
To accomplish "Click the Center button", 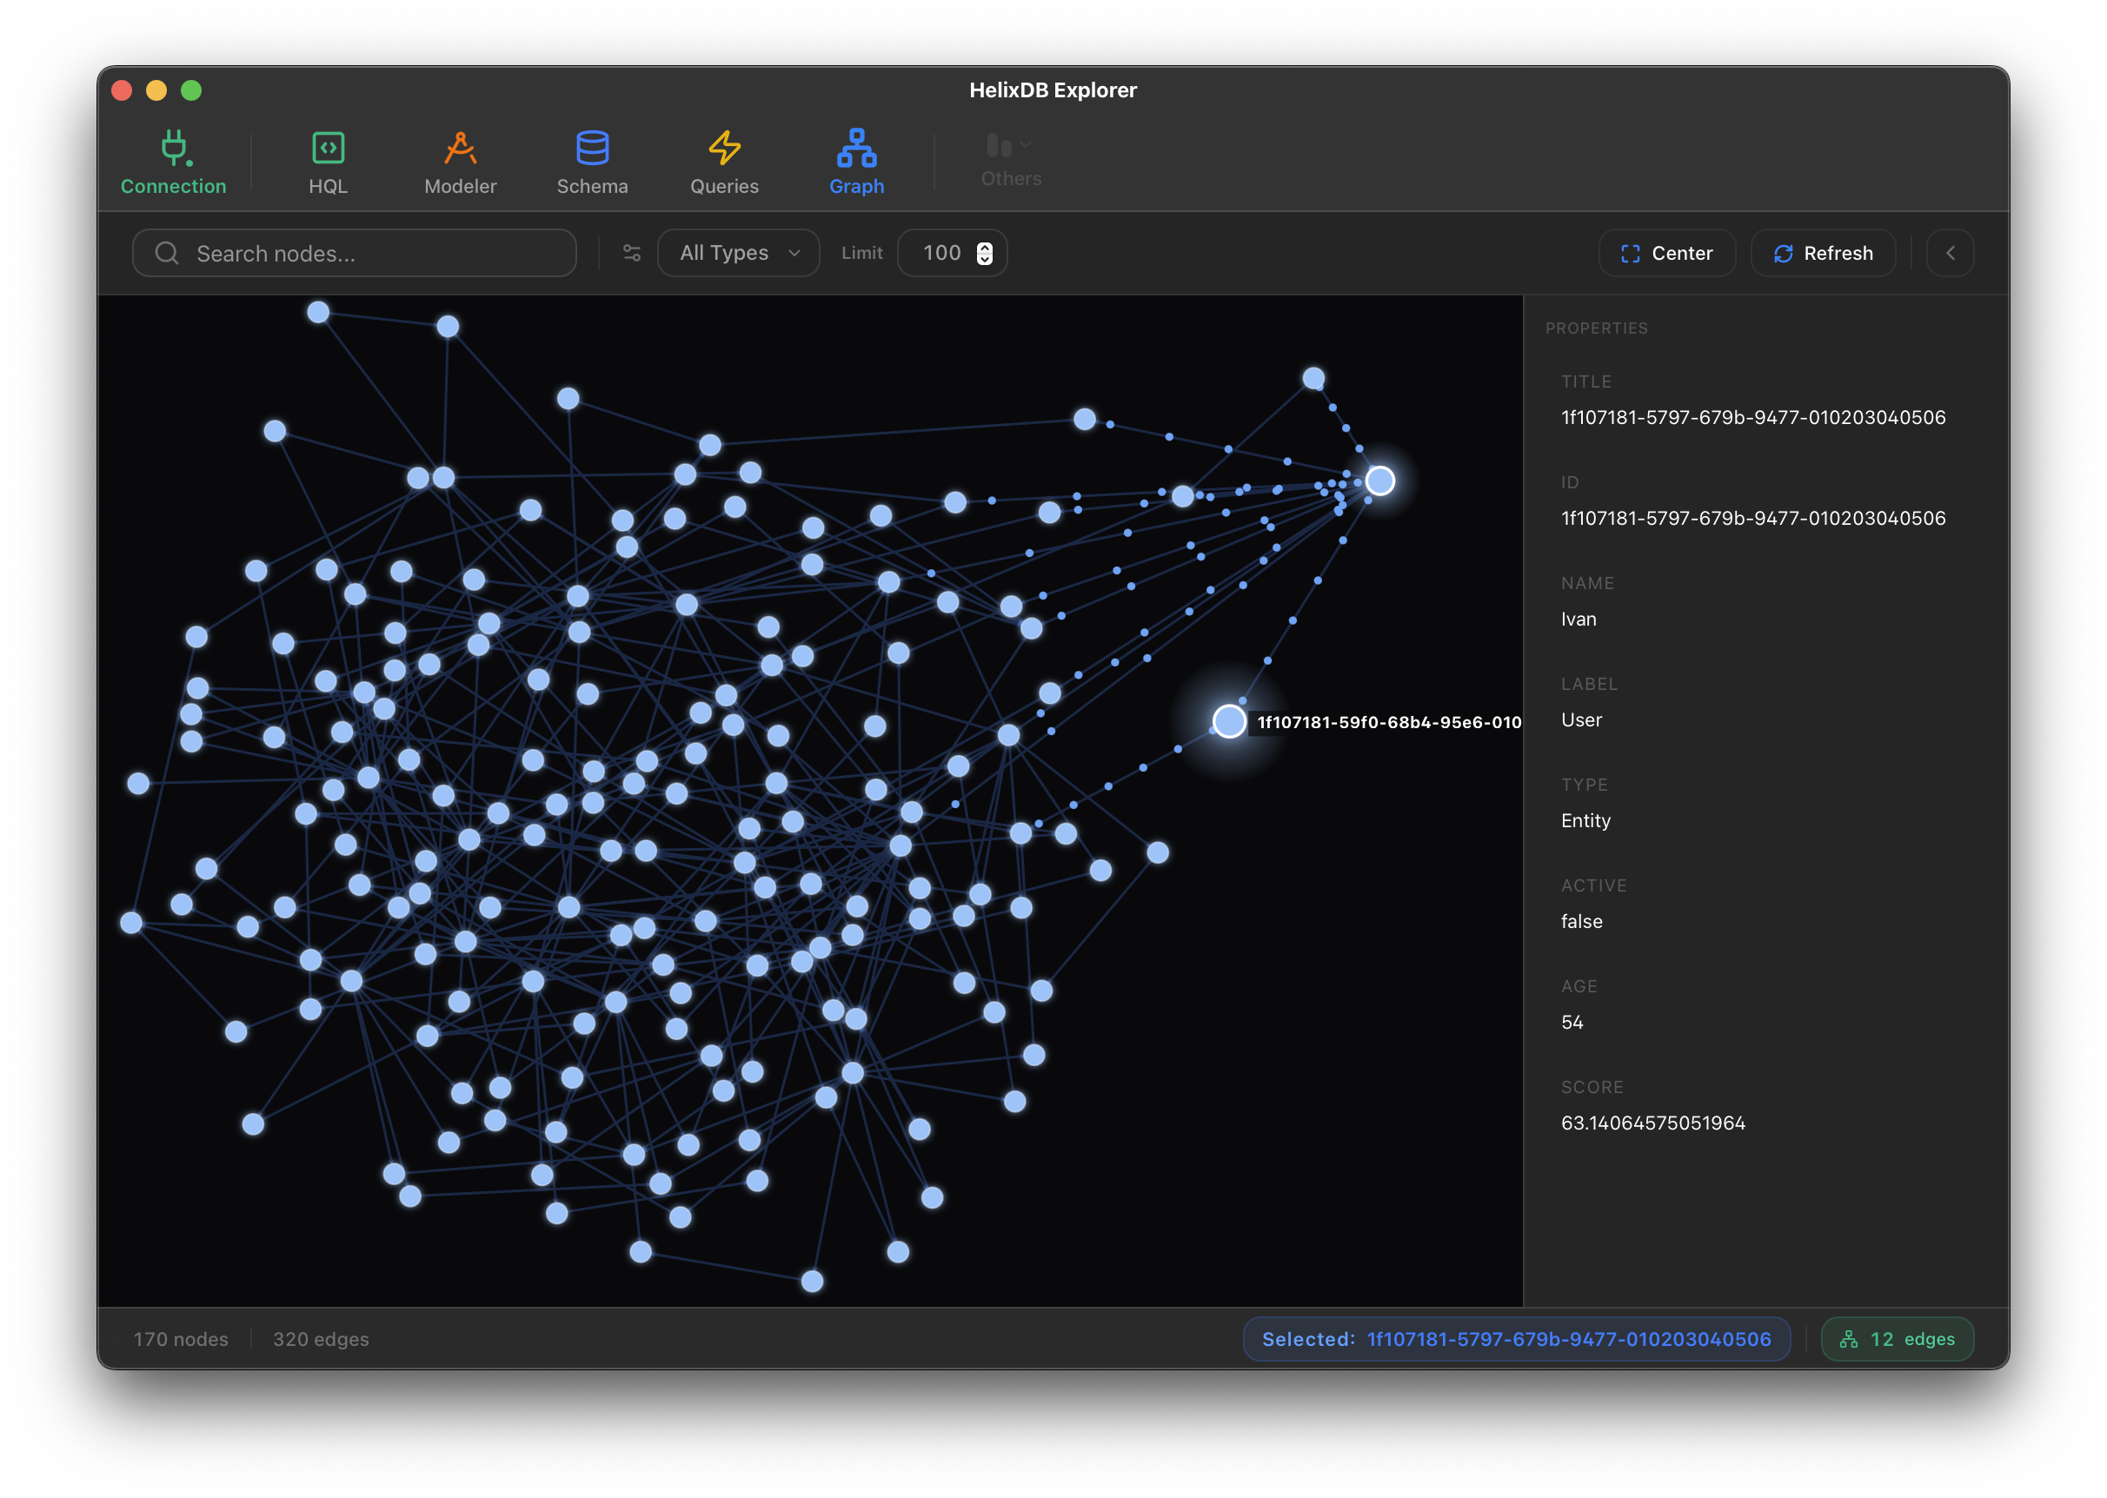I will click(x=1667, y=253).
